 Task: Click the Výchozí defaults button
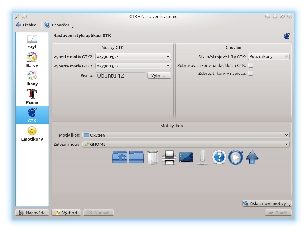[x=66, y=213]
